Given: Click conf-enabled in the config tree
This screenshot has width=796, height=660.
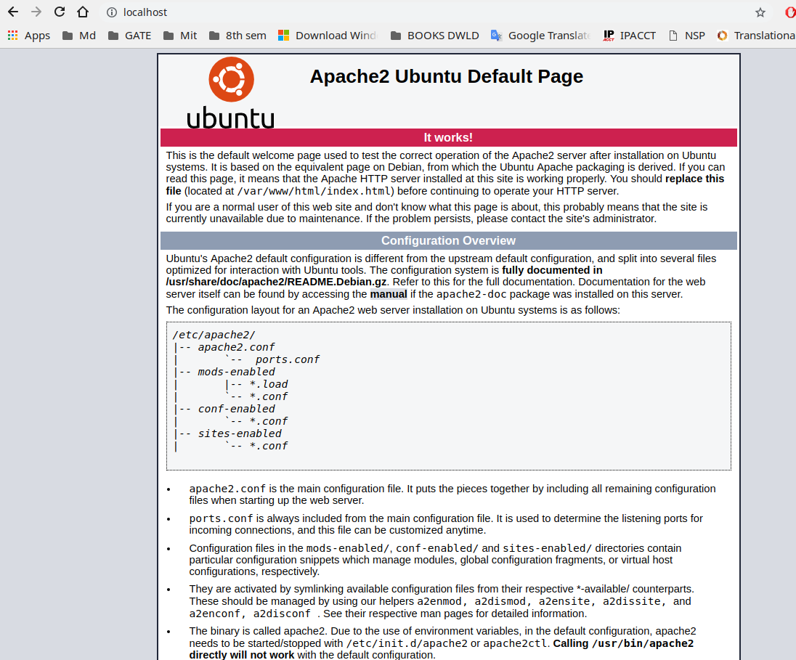Looking at the screenshot, I should click(x=236, y=409).
